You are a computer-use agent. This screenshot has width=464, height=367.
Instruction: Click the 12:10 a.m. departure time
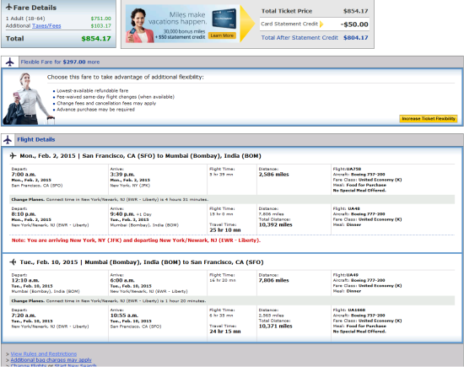(x=25, y=280)
